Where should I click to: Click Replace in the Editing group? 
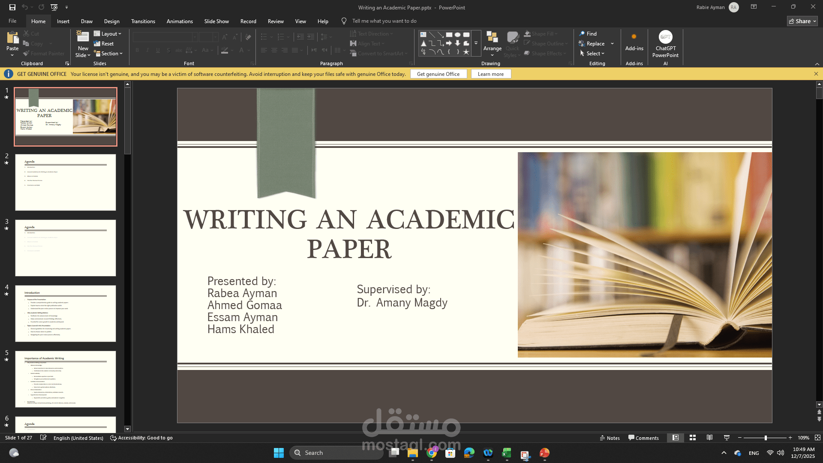pyautogui.click(x=592, y=44)
